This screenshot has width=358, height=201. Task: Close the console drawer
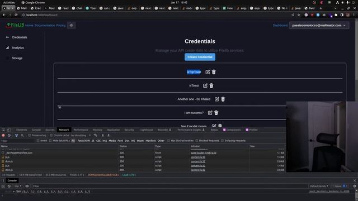pyautogui.click(x=355, y=180)
